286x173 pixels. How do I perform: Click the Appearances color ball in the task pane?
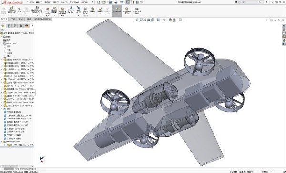click(x=284, y=40)
